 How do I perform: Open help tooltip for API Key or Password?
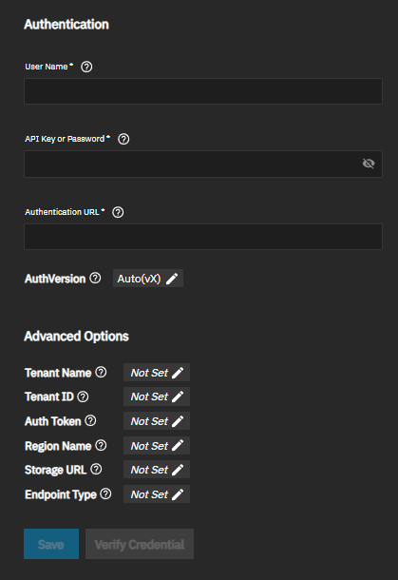(123, 139)
